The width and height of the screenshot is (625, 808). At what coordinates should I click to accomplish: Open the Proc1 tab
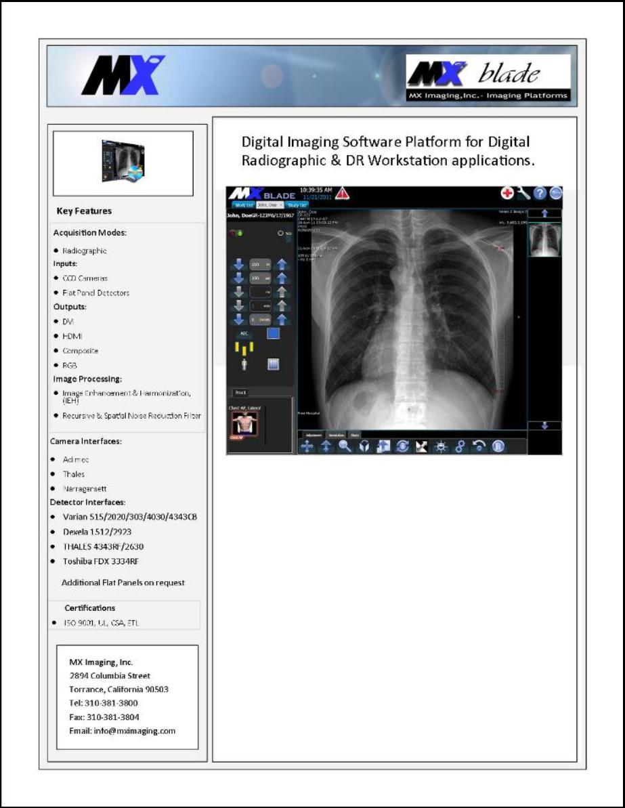point(240,393)
